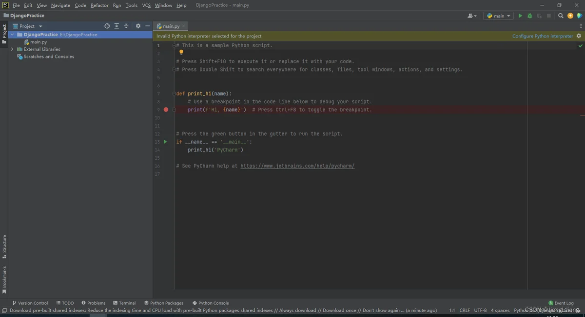
Task: Open the Run menu
Action: [x=117, y=5]
